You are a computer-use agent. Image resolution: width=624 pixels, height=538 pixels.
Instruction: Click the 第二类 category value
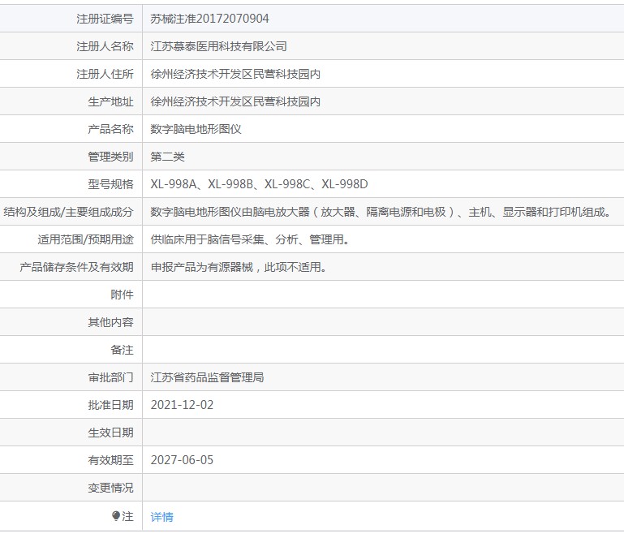tap(167, 157)
